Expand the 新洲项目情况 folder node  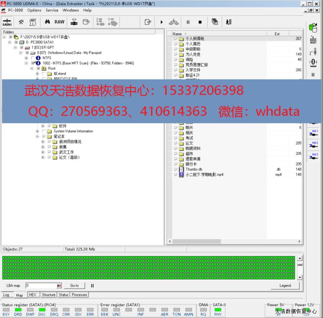click(x=43, y=142)
